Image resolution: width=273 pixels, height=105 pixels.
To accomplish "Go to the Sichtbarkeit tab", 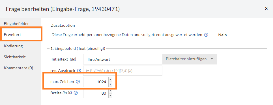I will point(15,57).
